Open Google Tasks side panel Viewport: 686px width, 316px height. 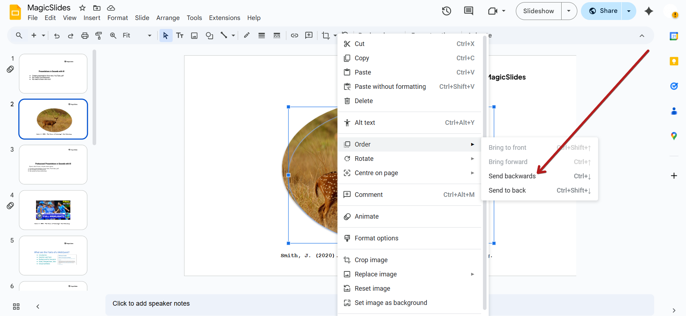674,86
